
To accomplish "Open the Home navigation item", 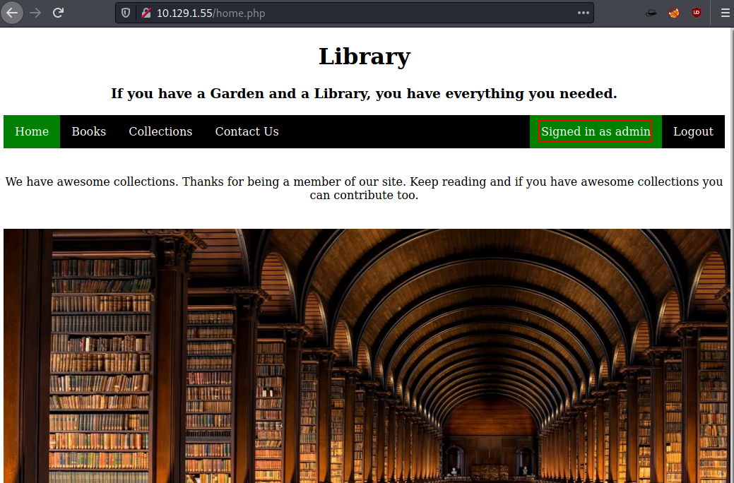I will pos(32,131).
